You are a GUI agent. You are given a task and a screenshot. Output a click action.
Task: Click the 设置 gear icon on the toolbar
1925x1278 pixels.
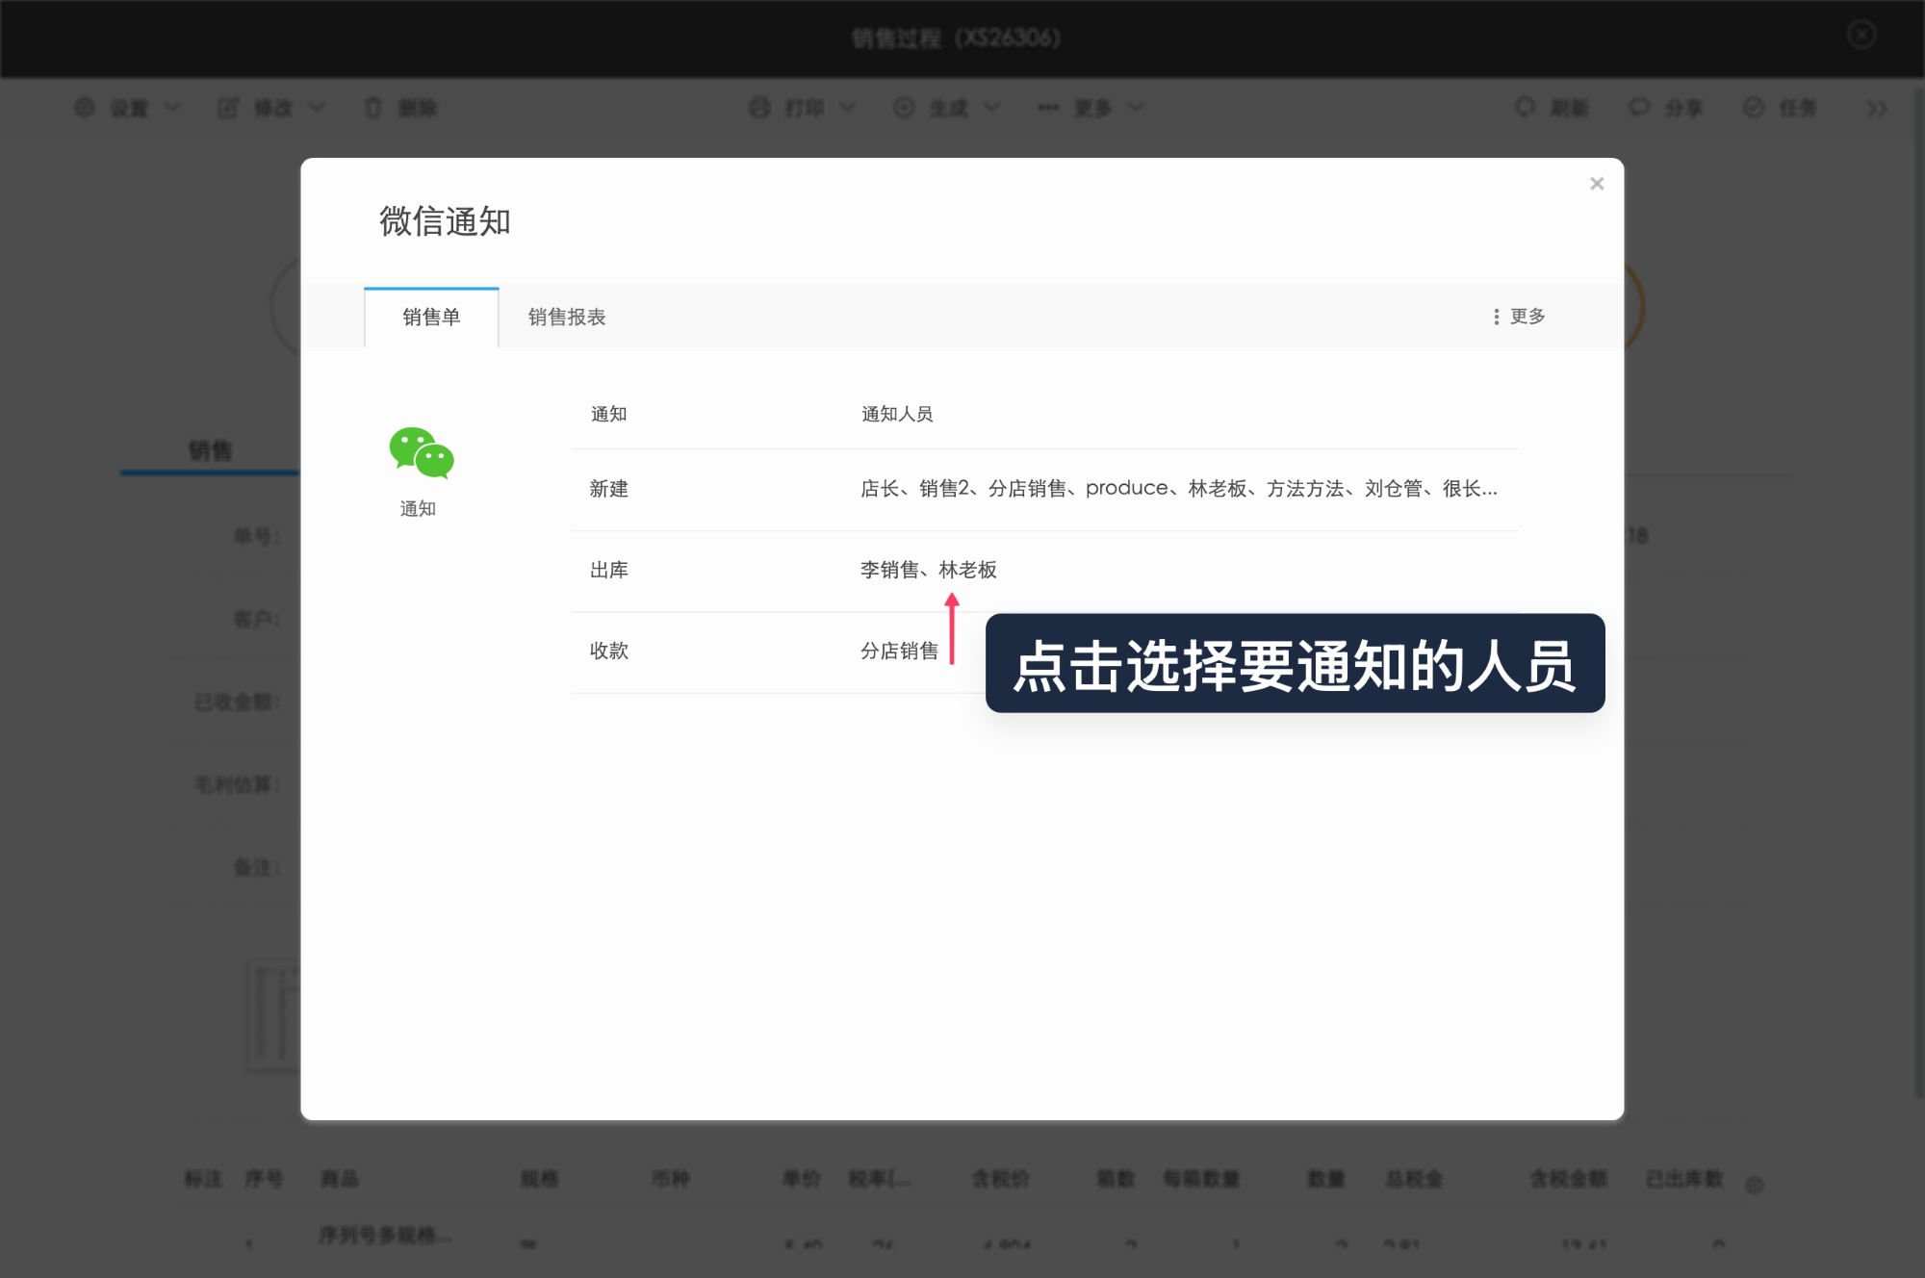pyautogui.click(x=85, y=108)
